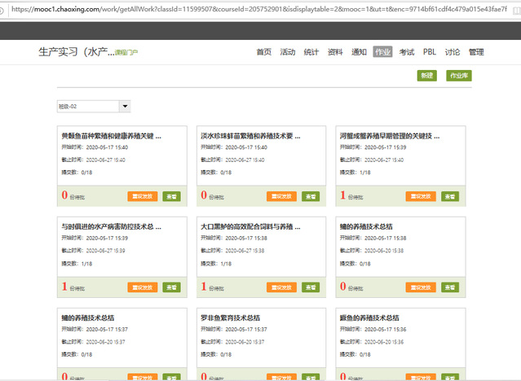Expand the 班级-02 class dropdown

coord(124,106)
